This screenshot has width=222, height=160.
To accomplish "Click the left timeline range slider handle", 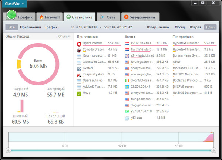I will coord(9,150).
